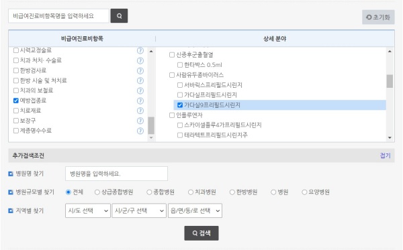Click the 검색 search button
Screen dimensions: 403x250
(x=201, y=233)
